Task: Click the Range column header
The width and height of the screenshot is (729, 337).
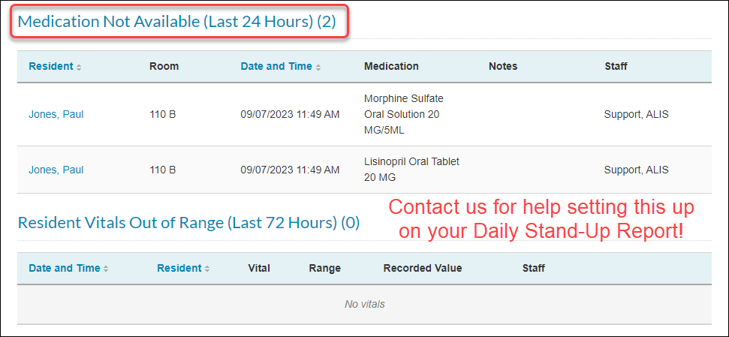Action: (324, 268)
